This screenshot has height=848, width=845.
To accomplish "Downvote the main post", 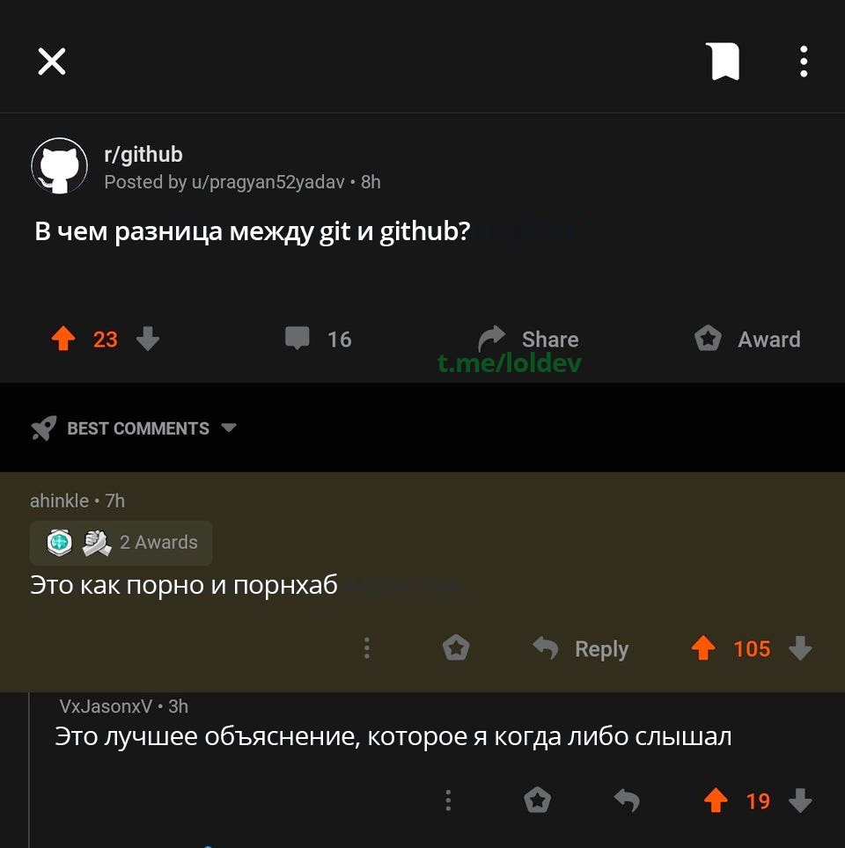I will [147, 339].
